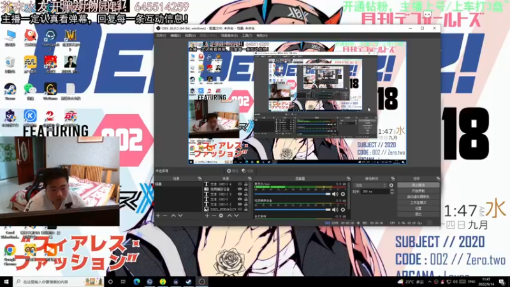Pop out the Controls dock panel
The width and height of the screenshot is (510, 287).
point(438,179)
